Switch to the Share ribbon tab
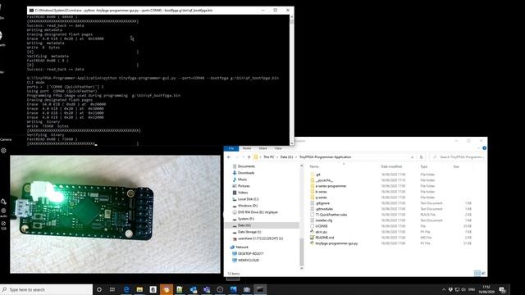This screenshot has width=525, height=295. point(262,148)
